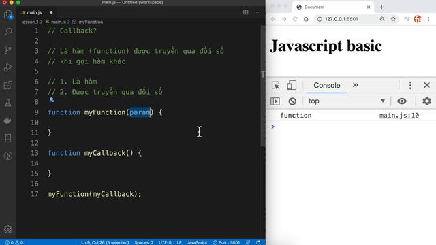Click the editor vertical scrollbar
Viewport: 436px width, 245px height.
263,86
